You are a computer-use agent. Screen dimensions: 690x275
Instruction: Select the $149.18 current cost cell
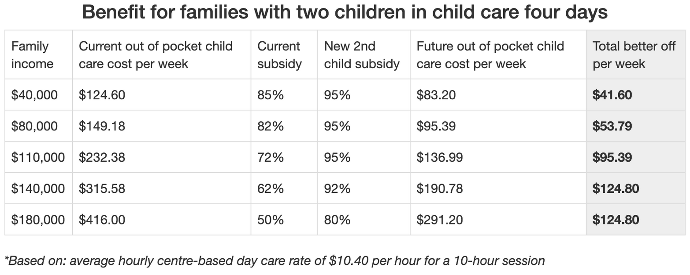click(x=102, y=126)
